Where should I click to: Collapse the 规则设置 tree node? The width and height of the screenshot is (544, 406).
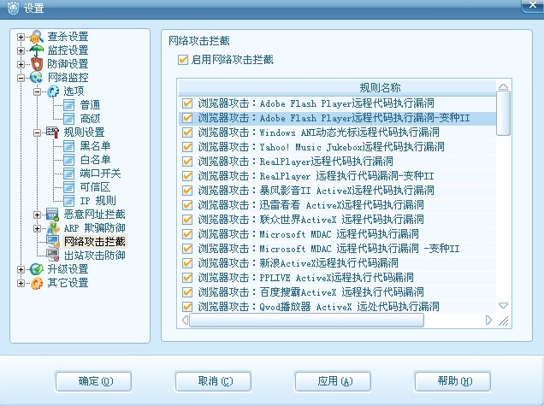pos(37,132)
